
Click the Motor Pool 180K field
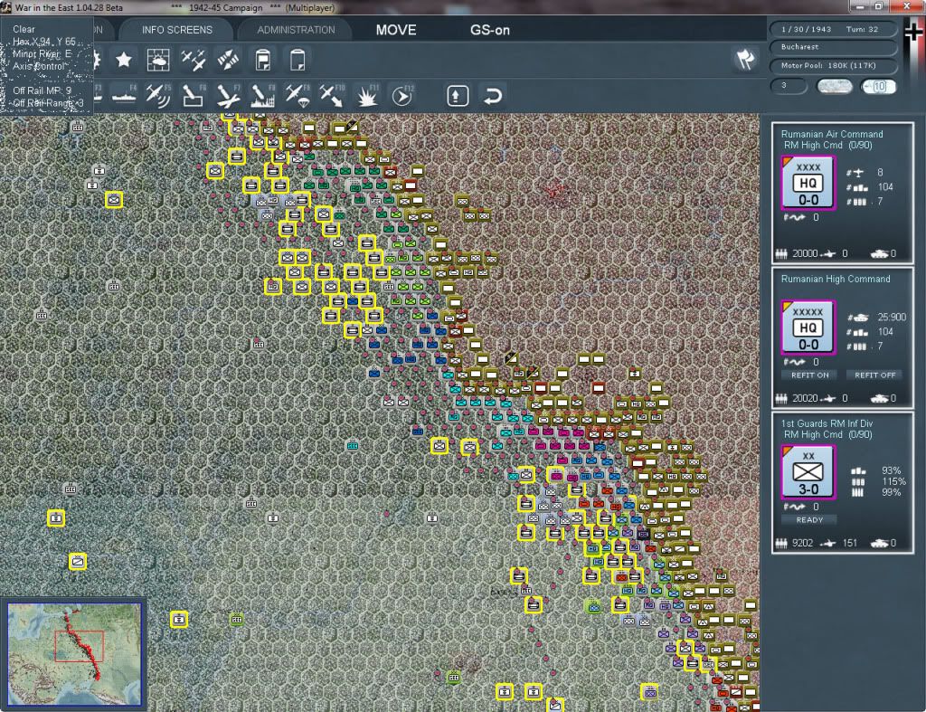pos(834,65)
